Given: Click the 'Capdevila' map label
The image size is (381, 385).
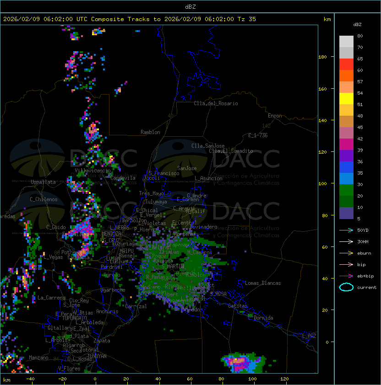Looking at the screenshot, I should [x=123, y=178].
